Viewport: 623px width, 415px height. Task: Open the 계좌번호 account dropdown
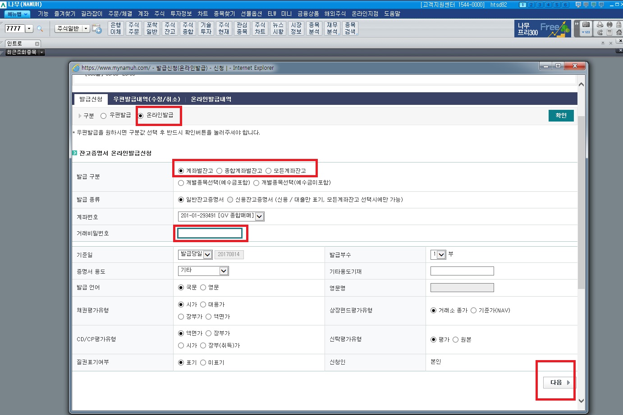click(x=259, y=217)
